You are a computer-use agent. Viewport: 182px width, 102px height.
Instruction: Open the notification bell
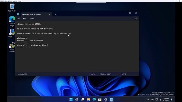coord(171,99)
